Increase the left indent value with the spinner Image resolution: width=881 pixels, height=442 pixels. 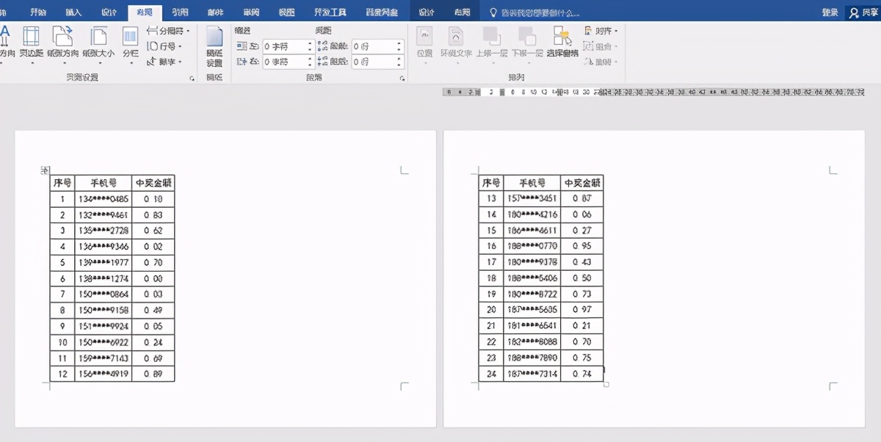310,43
